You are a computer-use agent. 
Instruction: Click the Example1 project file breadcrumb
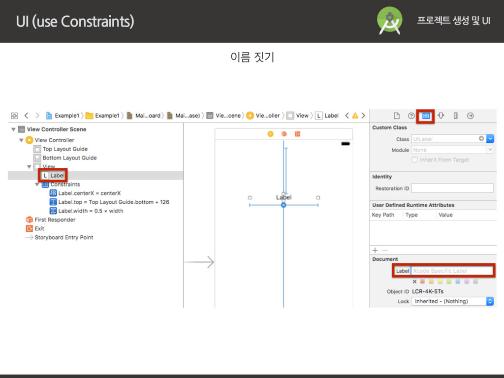click(x=63, y=115)
